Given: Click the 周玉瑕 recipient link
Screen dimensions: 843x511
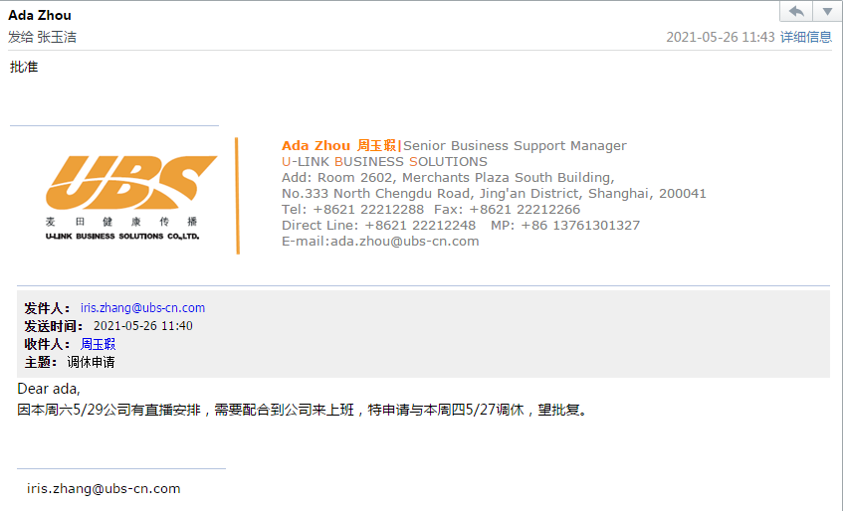Looking at the screenshot, I should 98,344.
